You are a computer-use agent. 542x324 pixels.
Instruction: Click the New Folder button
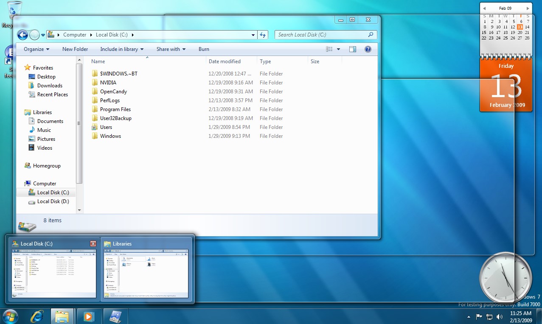(x=75, y=49)
